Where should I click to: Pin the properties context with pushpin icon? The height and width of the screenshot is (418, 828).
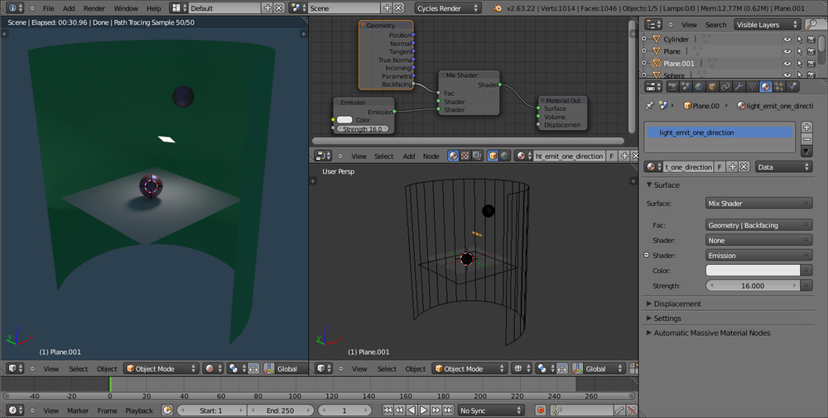tap(650, 106)
